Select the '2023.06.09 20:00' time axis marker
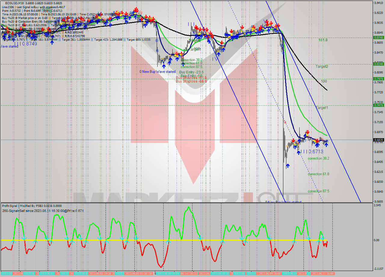The width and height of the screenshot is (385, 277). [269, 273]
